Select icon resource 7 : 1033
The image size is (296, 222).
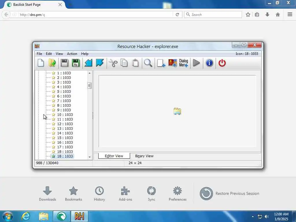[x=64, y=101]
